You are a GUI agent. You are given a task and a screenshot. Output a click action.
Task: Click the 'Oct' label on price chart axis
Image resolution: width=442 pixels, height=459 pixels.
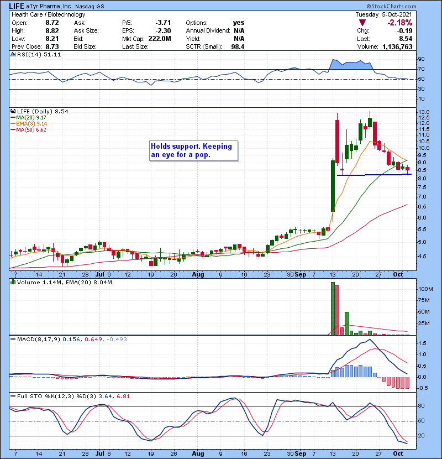398,275
